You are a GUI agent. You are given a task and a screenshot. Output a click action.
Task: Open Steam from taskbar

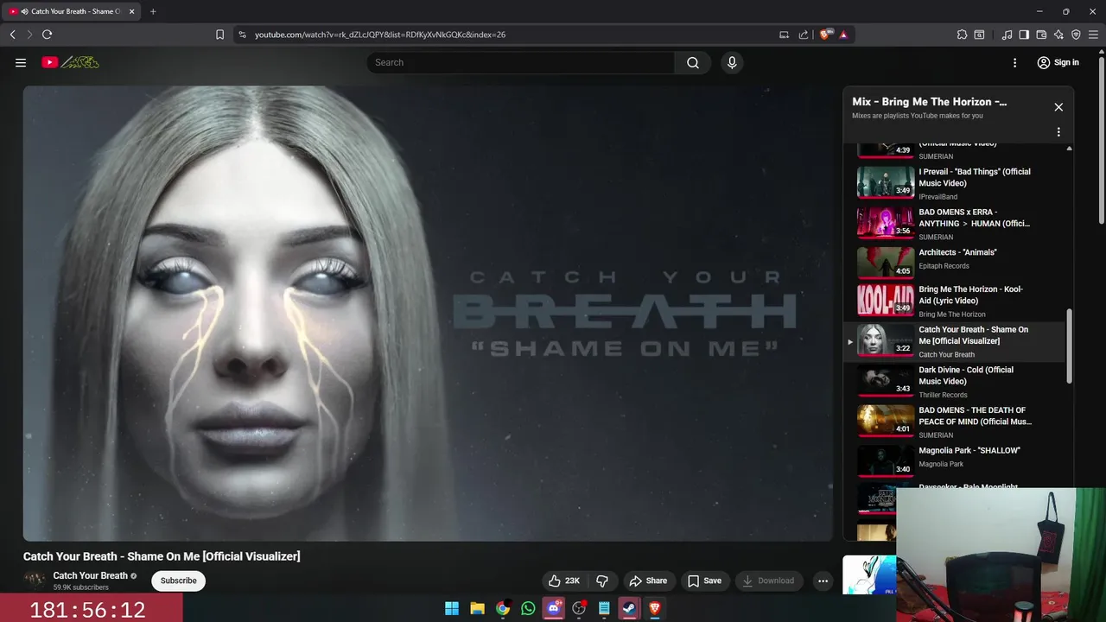tap(630, 608)
